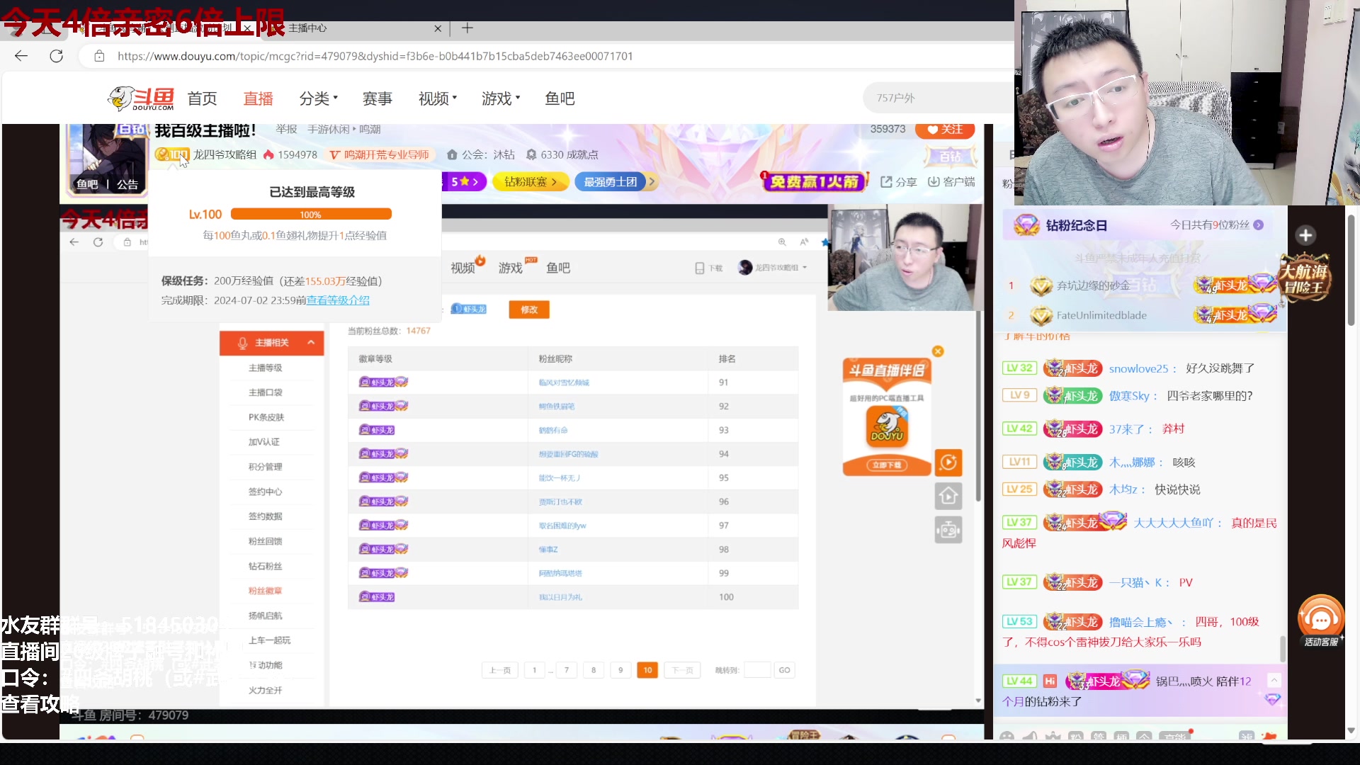Click the orange 修改 button
This screenshot has height=765, width=1360.
click(x=529, y=310)
